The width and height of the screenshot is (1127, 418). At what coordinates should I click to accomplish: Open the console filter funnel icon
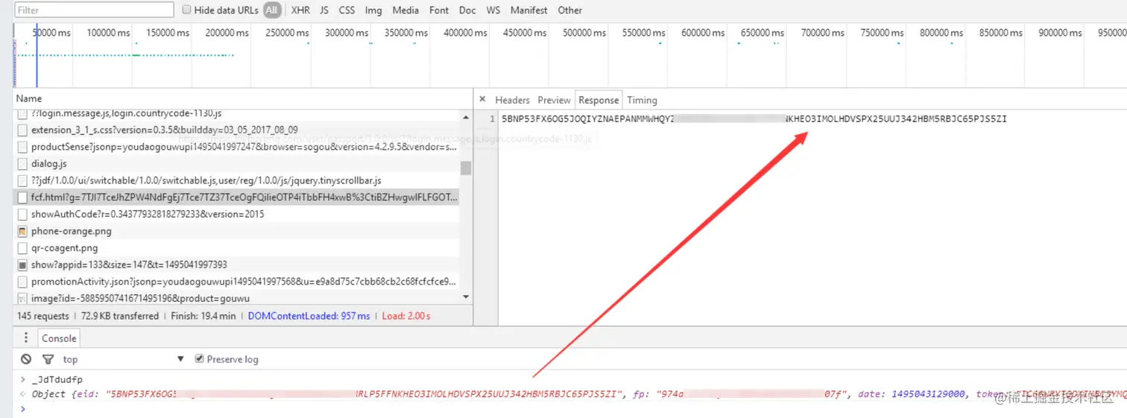[48, 359]
